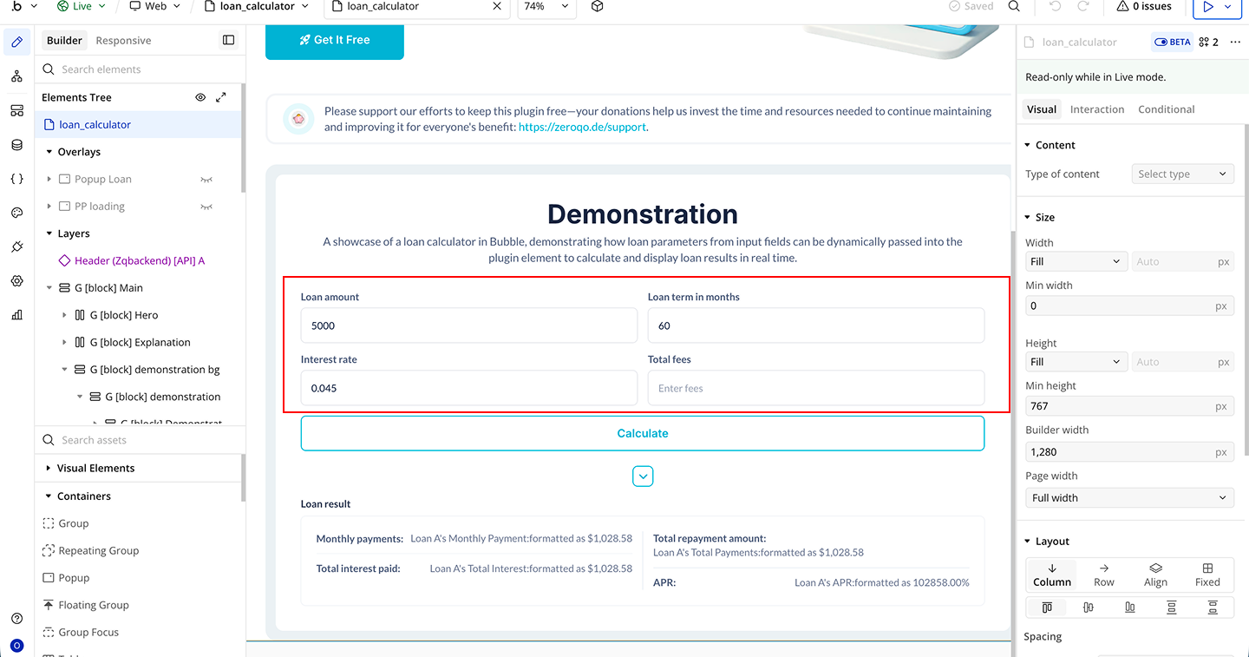Viewport: 1249px width, 657px height.
Task: Open the Type of content dropdown
Action: 1182,174
